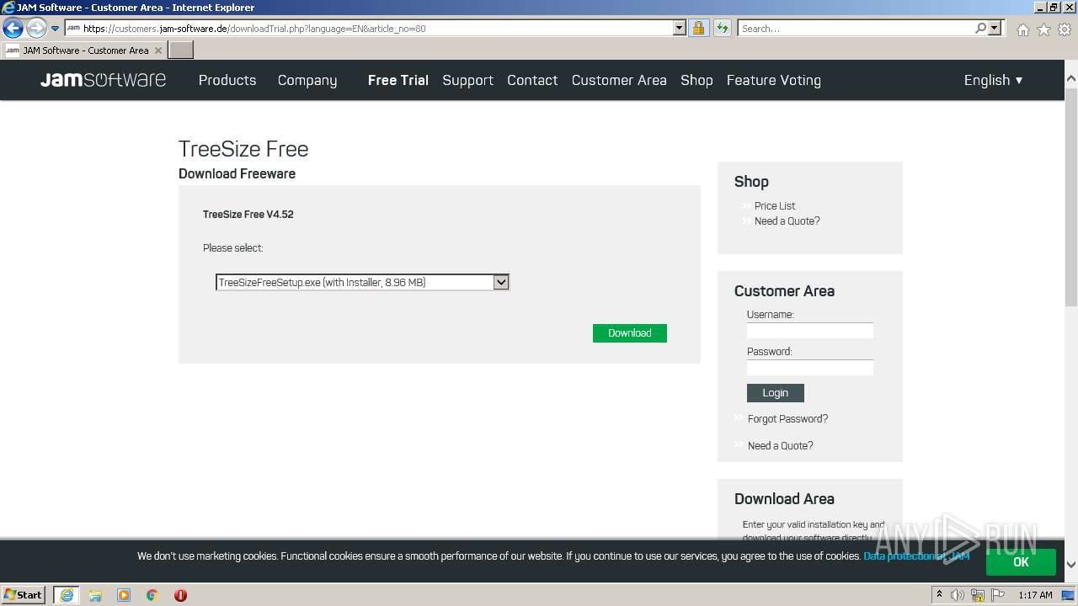Screen dimensions: 1078x606
Task: Click Need a Quote? under Customer Area
Action: pyautogui.click(x=781, y=445)
